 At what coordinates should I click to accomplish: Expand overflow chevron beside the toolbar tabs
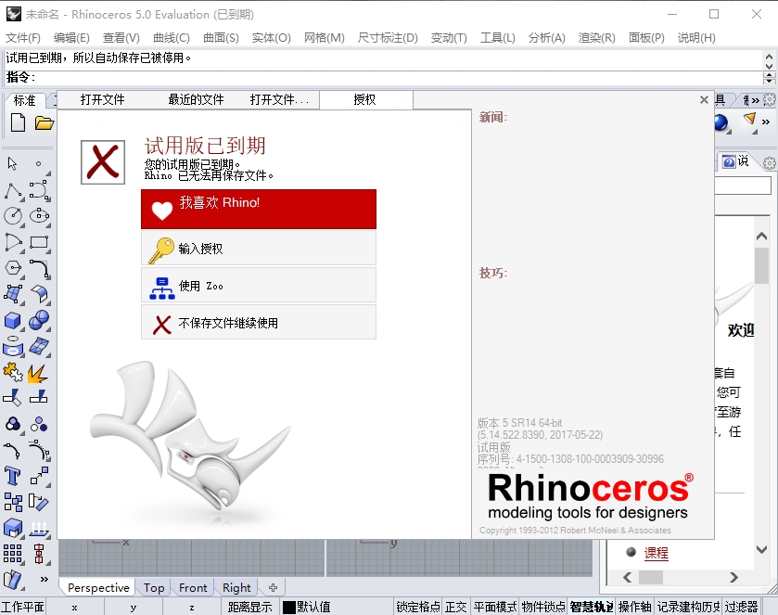click(x=755, y=100)
